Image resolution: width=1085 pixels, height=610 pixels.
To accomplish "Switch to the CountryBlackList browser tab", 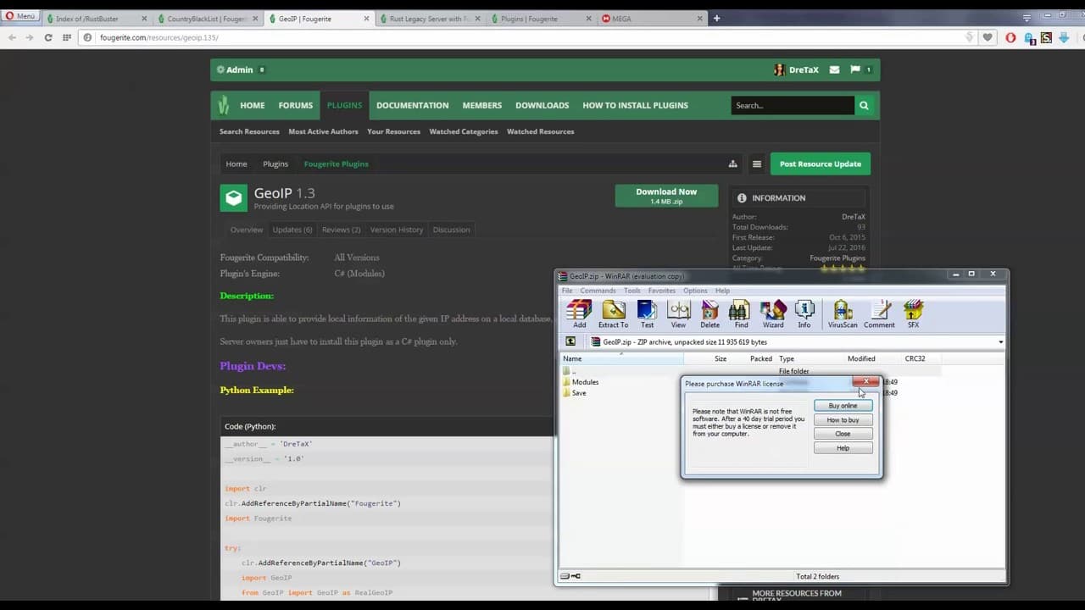I will click(208, 19).
